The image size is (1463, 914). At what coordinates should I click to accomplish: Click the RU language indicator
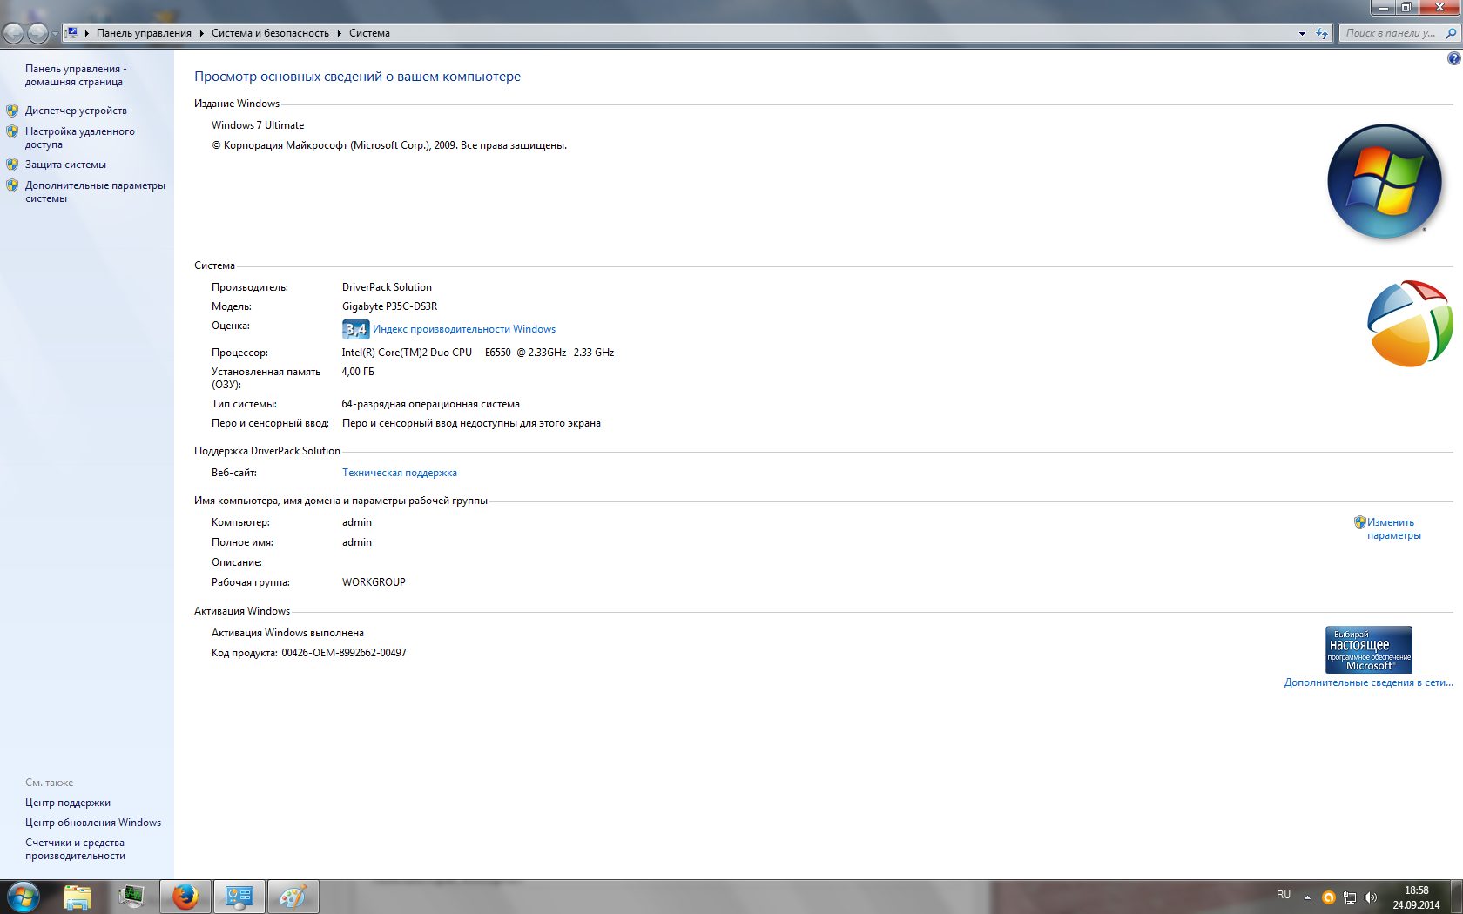(x=1284, y=895)
